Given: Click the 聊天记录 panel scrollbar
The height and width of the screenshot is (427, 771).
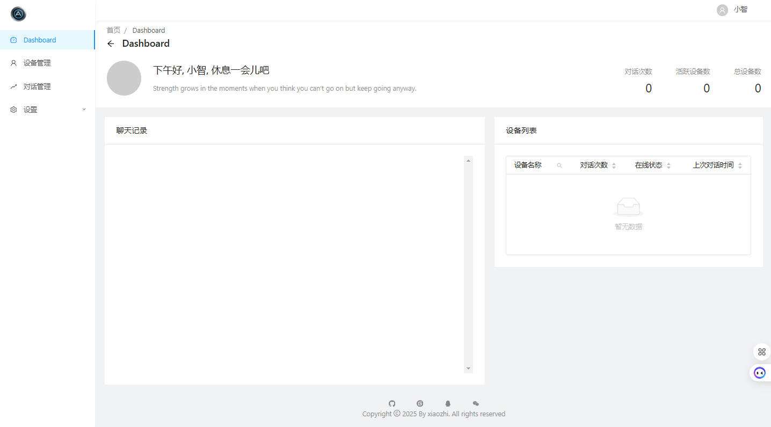Looking at the screenshot, I should pos(468,263).
